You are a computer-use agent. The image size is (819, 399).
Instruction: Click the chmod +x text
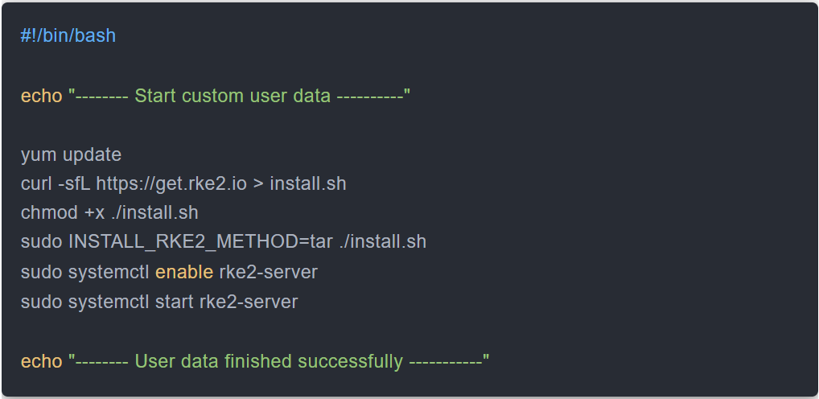(x=61, y=213)
